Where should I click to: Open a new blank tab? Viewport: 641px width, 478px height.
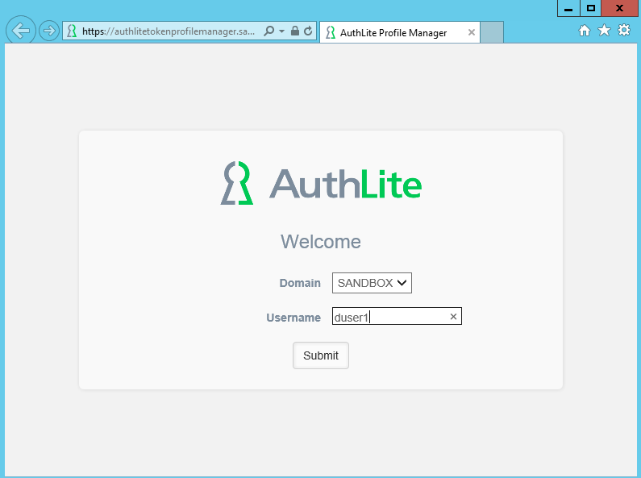click(492, 32)
